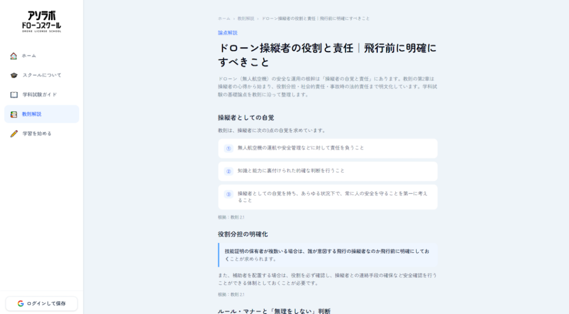The image size is (569, 314).
Task: Click the house icon beside ホーム
Action: click(14, 56)
